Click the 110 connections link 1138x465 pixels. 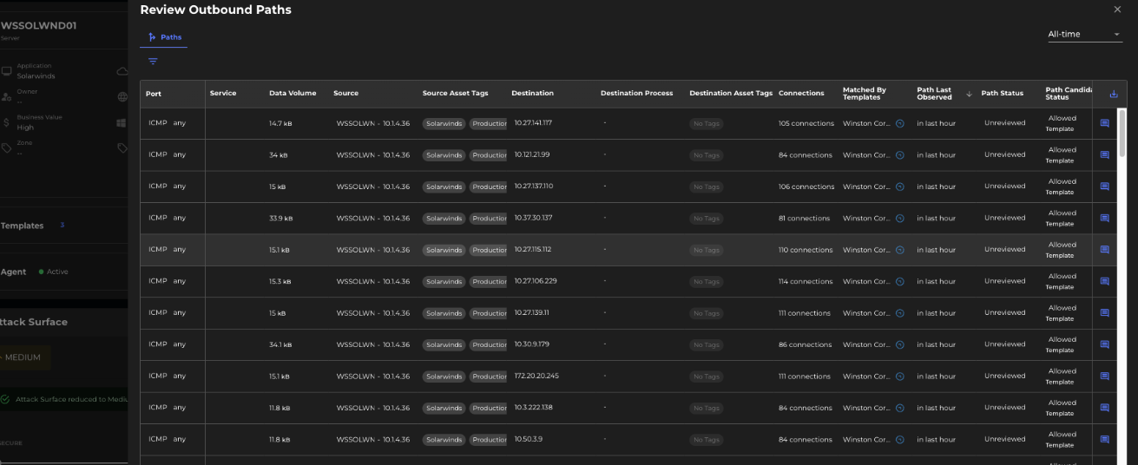tap(806, 250)
